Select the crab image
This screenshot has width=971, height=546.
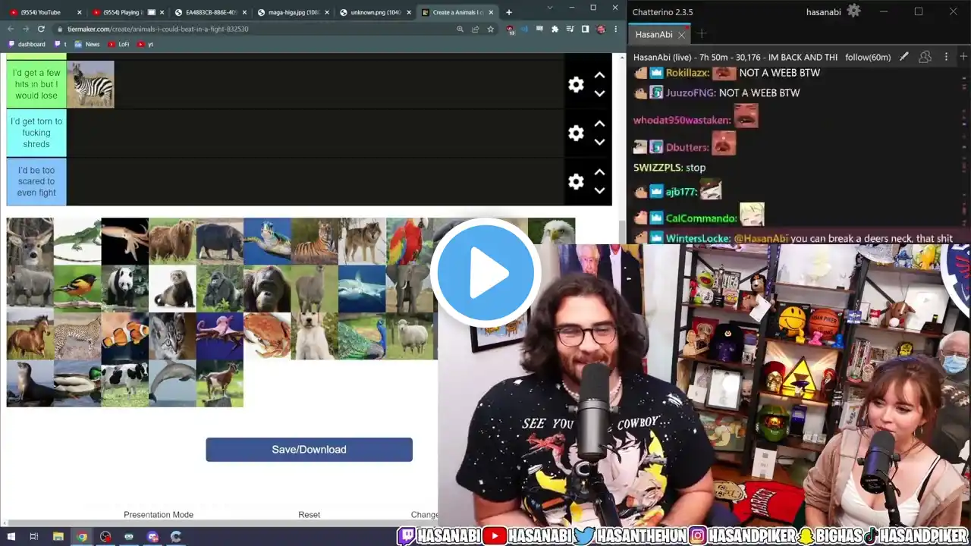pos(267,336)
